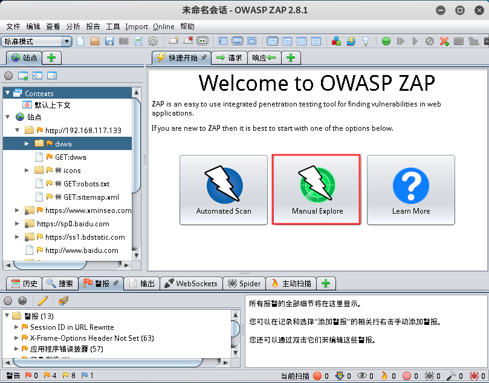Toggle the target icon in alerts toolbar

(x=8, y=301)
